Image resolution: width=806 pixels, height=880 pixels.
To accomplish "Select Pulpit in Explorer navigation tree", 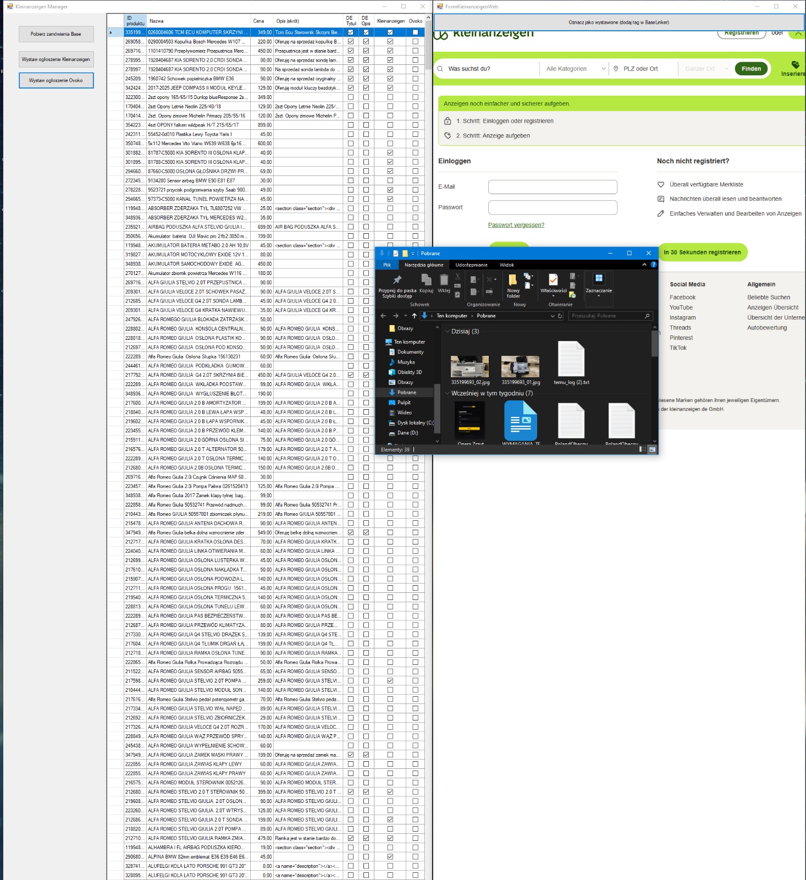I will (x=404, y=403).
